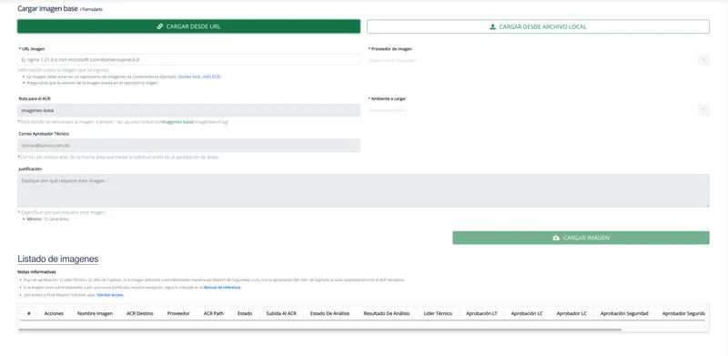Image resolution: width=728 pixels, height=356 pixels.
Task: Focus the Correo Aprobador Técnico field
Action: 188,146
